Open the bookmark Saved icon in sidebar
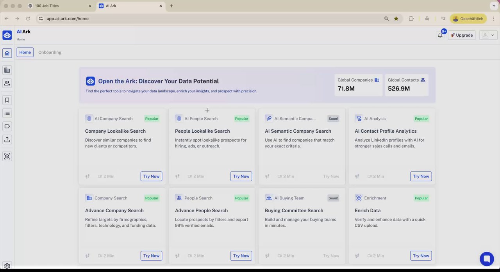Image resolution: width=500 pixels, height=272 pixels. click(x=7, y=100)
